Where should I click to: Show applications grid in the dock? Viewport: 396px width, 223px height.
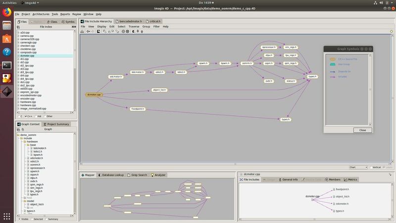7,216
